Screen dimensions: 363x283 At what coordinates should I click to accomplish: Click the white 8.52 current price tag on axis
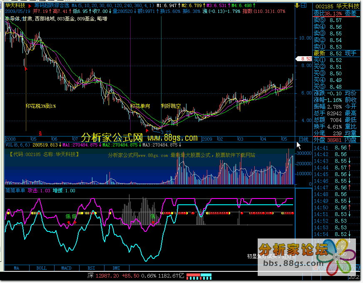point(304,59)
